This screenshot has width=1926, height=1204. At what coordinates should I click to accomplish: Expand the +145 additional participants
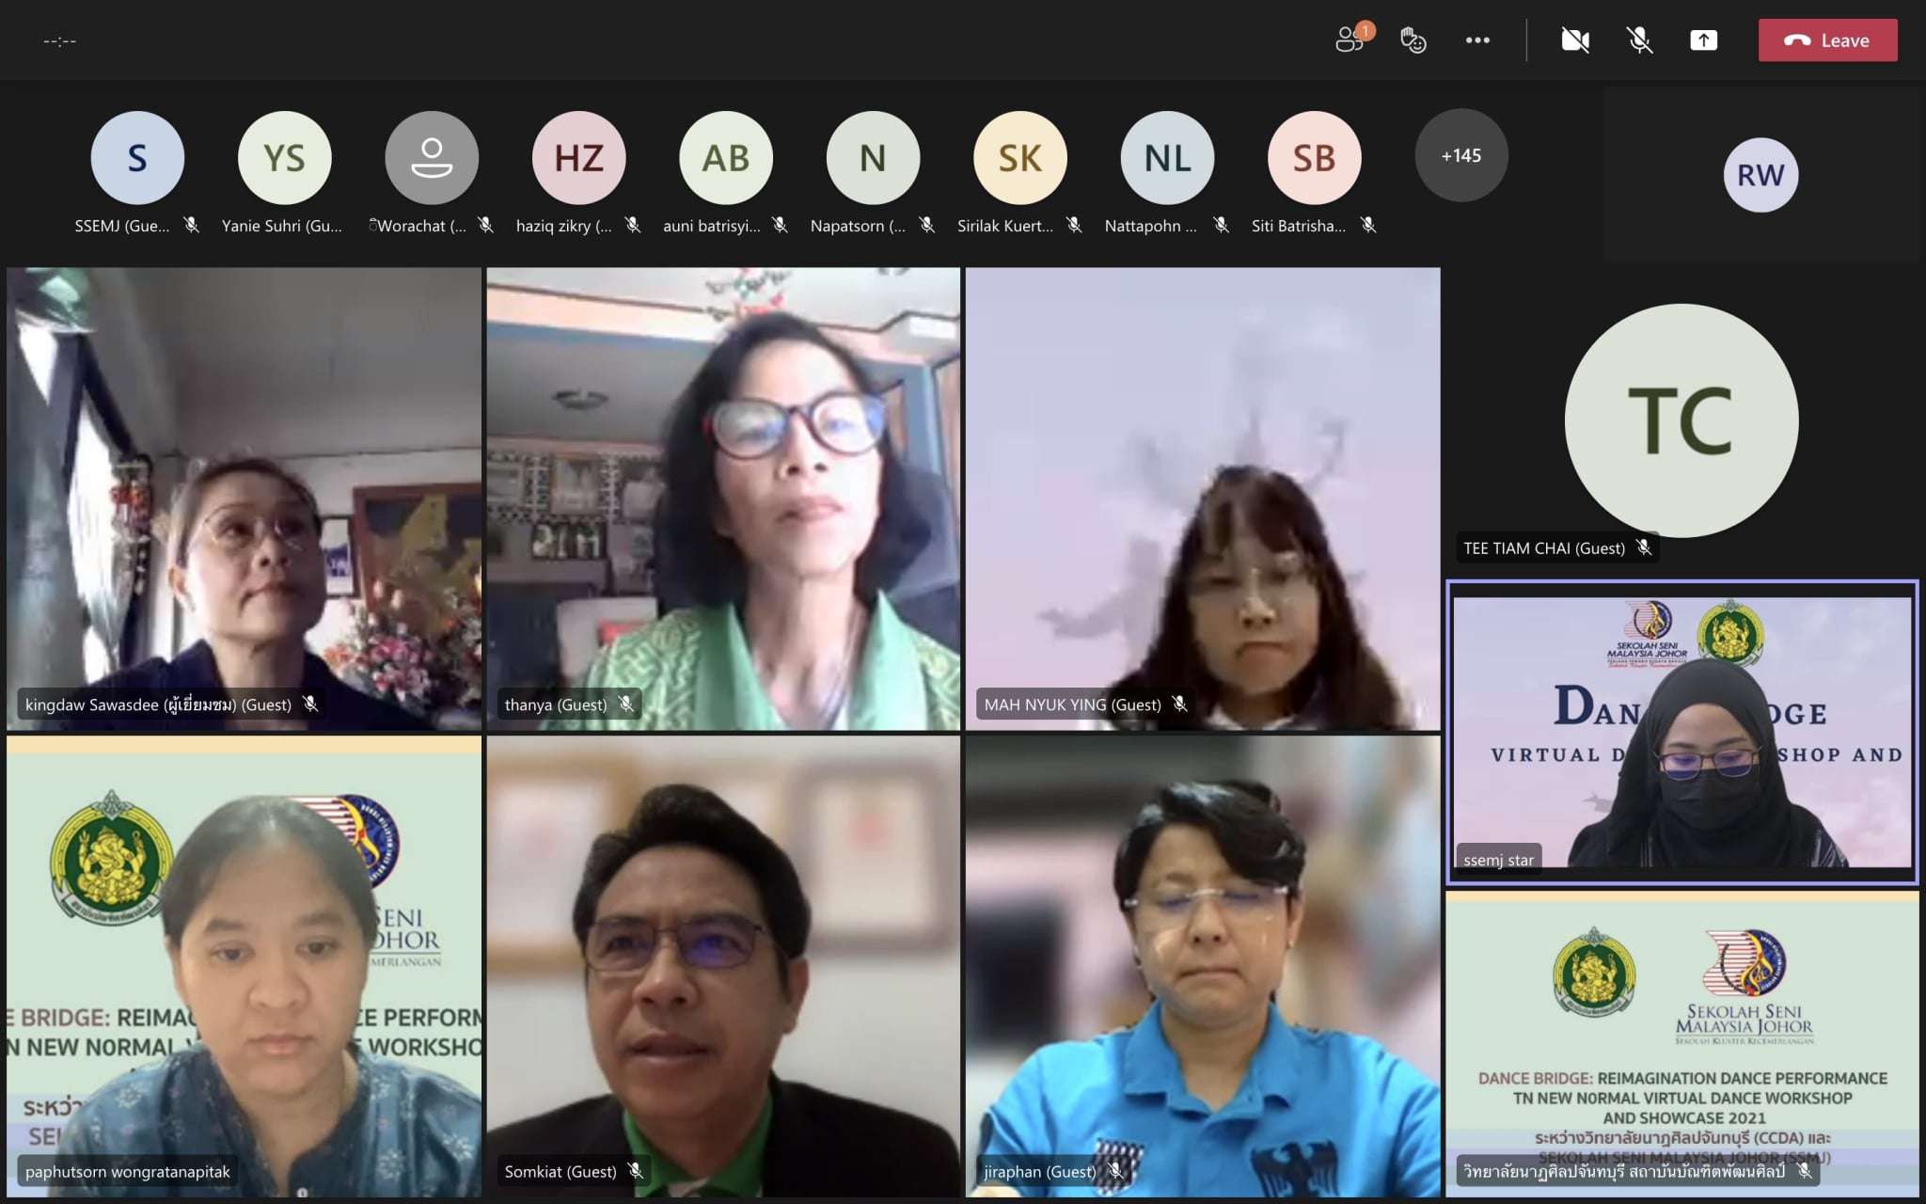[1460, 156]
